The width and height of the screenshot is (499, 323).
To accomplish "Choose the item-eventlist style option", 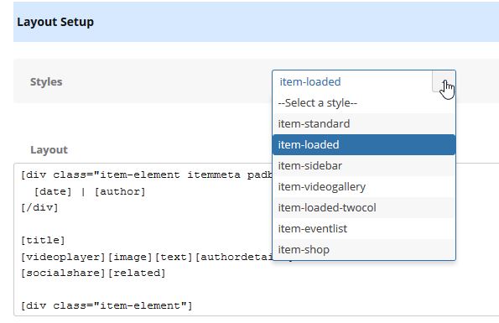I will click(x=364, y=229).
